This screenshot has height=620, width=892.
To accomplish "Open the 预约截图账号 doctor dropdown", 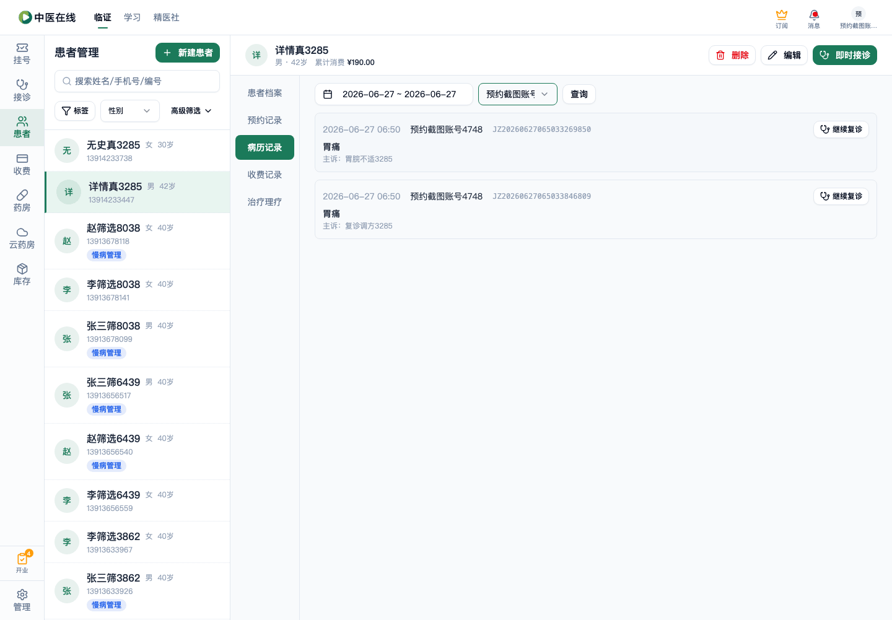I will [518, 94].
